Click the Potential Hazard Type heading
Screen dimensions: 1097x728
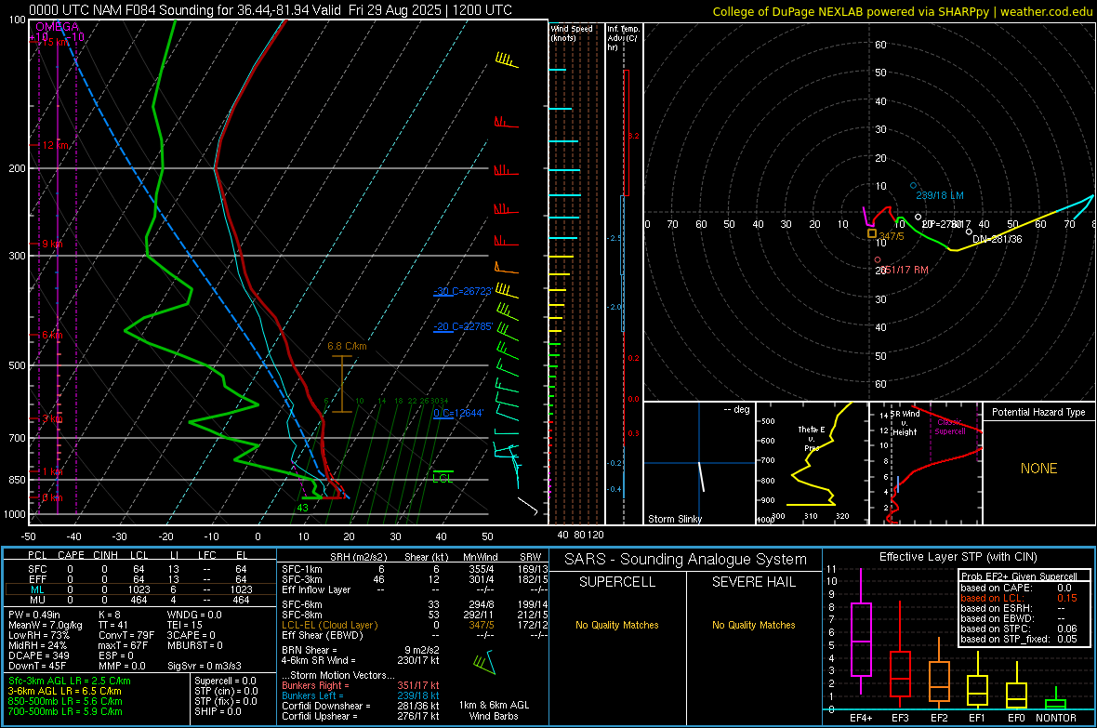click(x=1038, y=412)
